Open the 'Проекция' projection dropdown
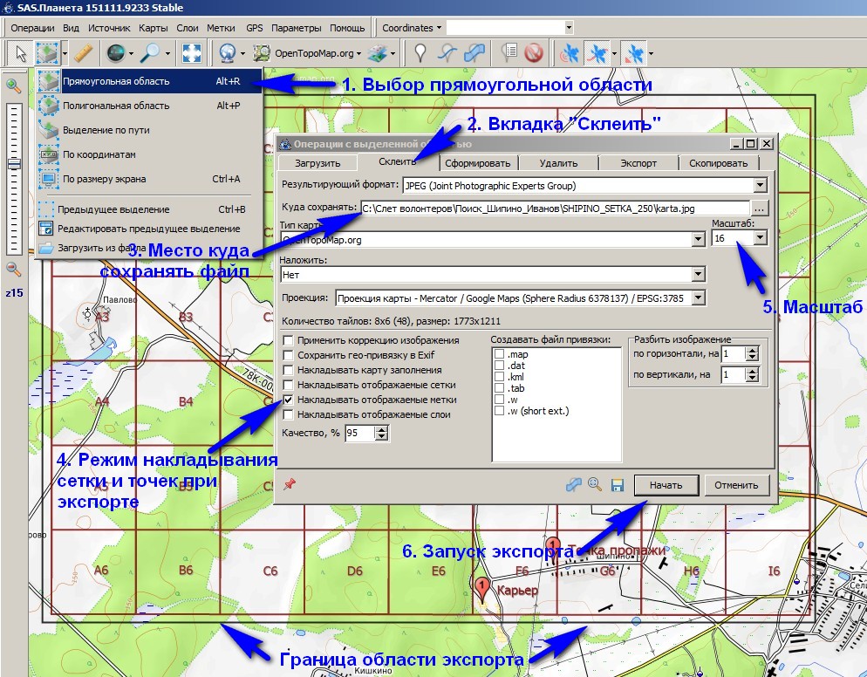 [x=697, y=298]
